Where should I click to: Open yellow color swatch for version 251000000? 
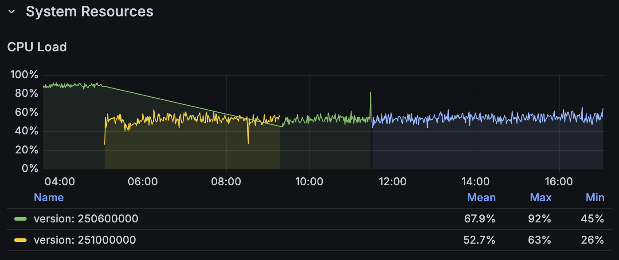20,240
